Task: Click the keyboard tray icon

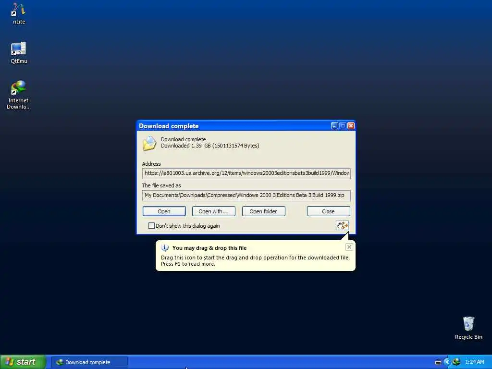Action: (x=438, y=362)
